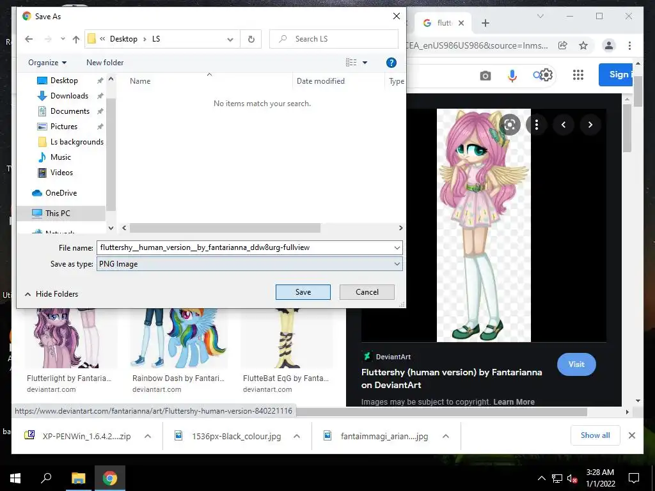The height and width of the screenshot is (491, 655).
Task: Open the Organize menu
Action: pos(47,63)
